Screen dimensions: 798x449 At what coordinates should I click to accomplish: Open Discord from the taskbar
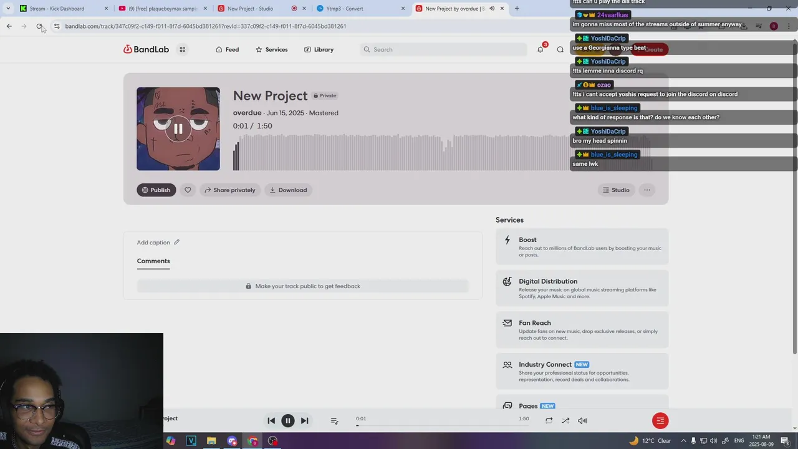pyautogui.click(x=232, y=441)
